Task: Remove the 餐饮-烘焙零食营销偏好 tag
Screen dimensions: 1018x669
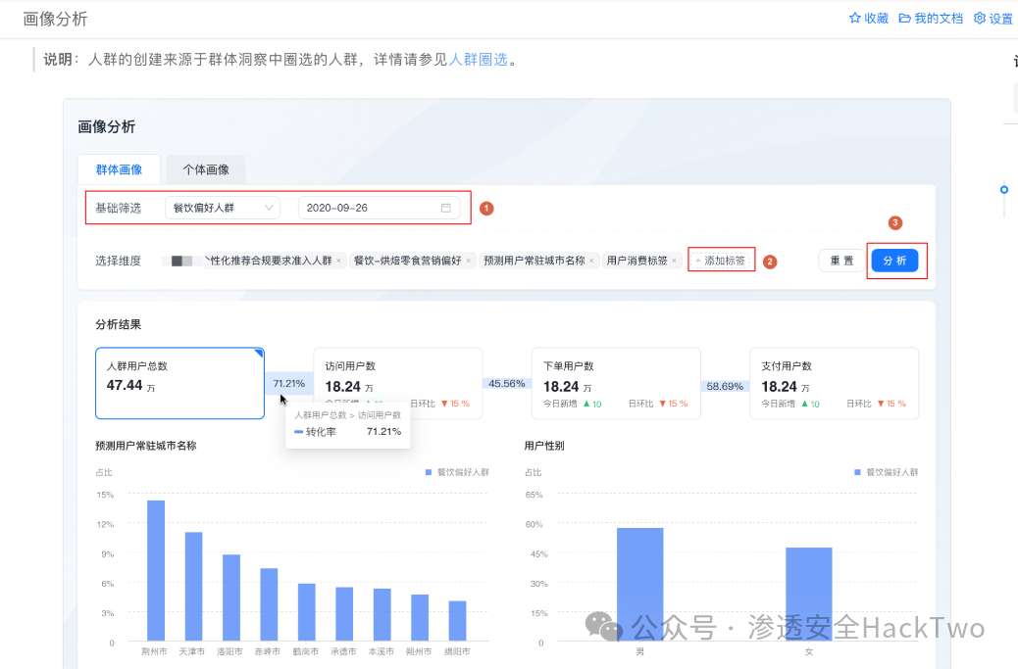Action: [469, 261]
